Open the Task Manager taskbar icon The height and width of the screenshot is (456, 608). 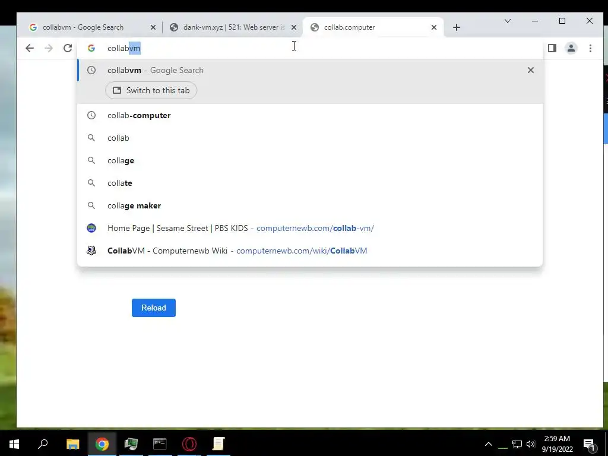131,444
